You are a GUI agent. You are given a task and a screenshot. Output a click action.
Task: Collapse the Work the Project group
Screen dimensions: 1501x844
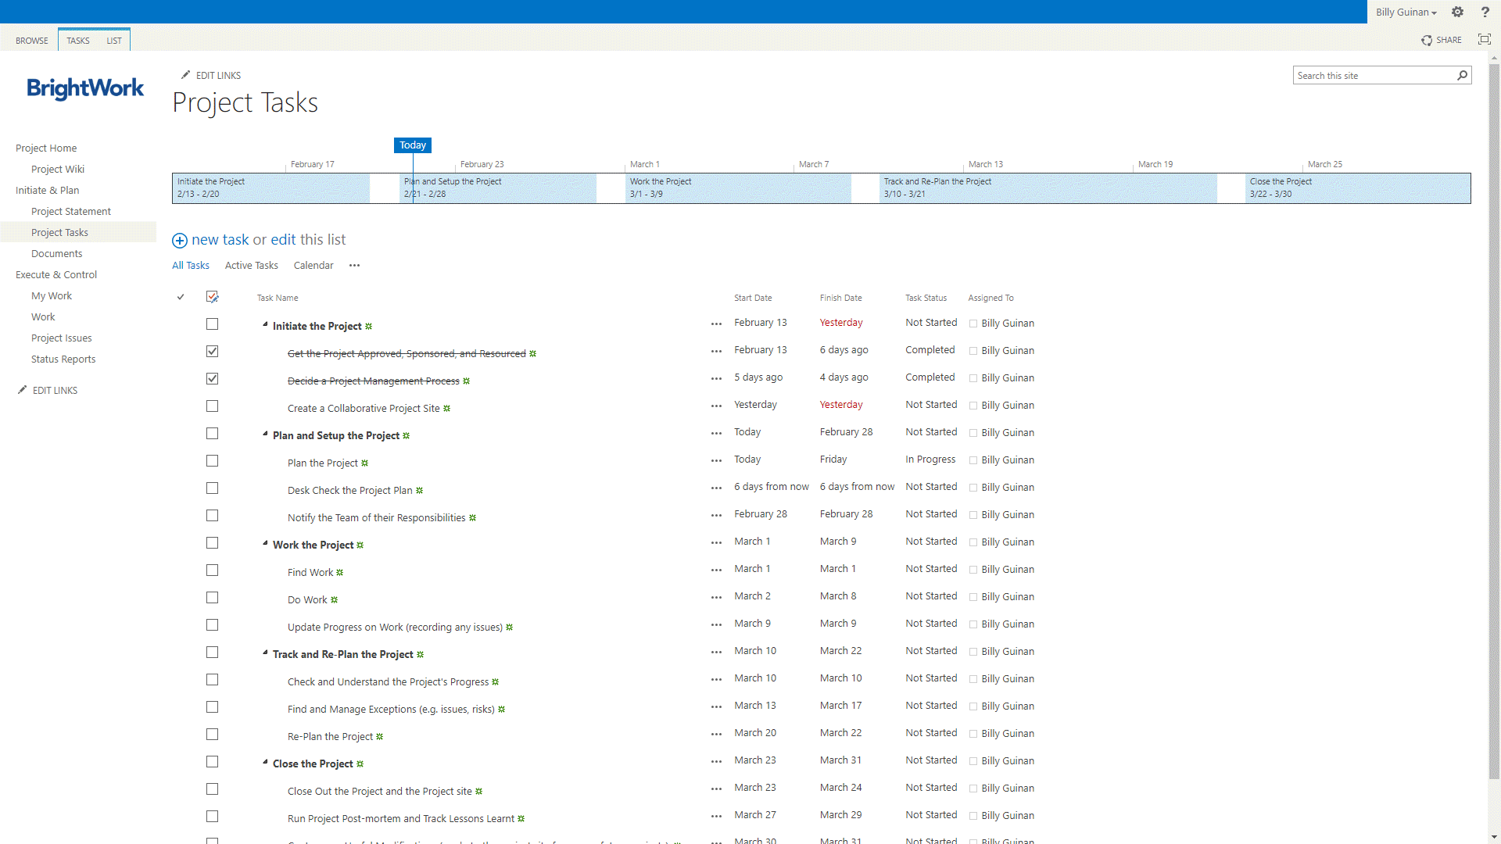click(x=265, y=543)
